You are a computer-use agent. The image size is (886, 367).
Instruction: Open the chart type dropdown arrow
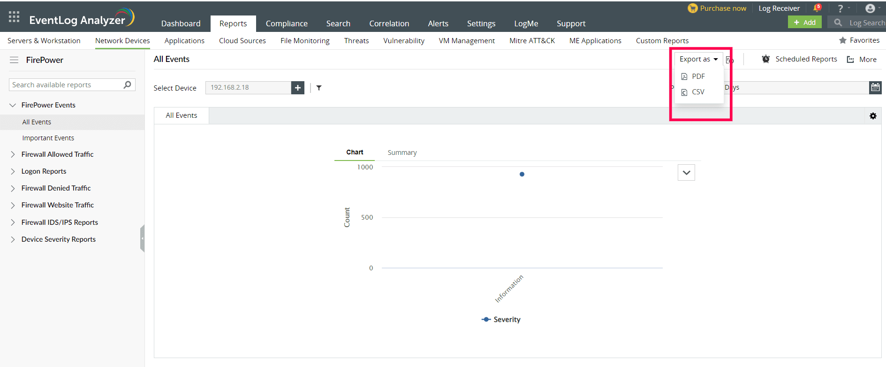click(686, 173)
